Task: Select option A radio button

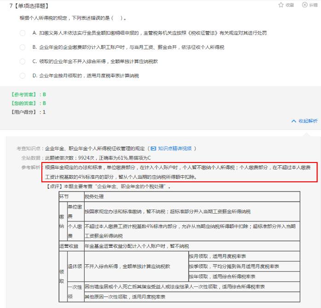Action: [23, 33]
